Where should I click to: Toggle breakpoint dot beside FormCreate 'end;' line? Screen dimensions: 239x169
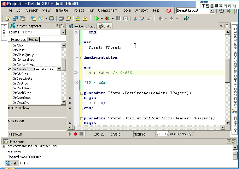(x=70, y=108)
